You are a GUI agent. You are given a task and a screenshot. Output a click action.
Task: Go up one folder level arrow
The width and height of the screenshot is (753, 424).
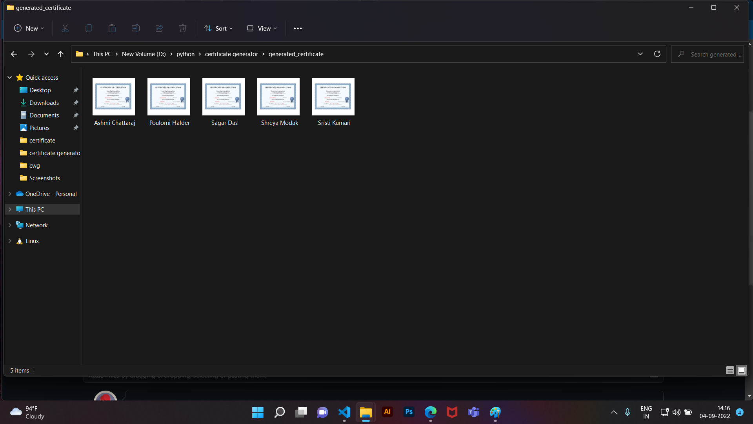[x=60, y=54]
